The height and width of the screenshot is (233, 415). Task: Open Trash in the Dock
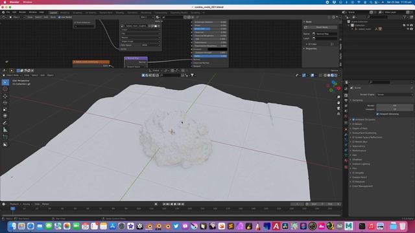coord(402,226)
